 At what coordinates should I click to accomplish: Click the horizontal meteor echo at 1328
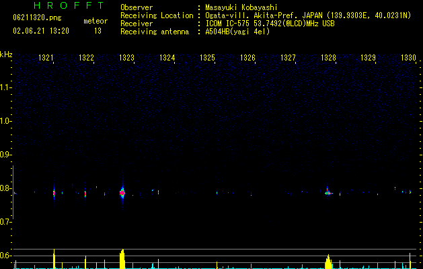click(328, 193)
